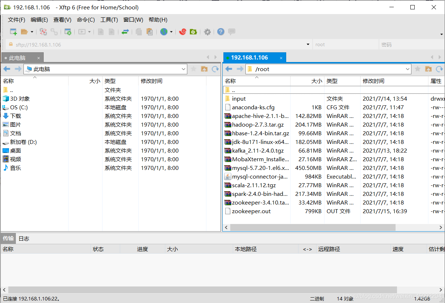
Task: Click the blue Help question mark icon
Action: (221, 32)
